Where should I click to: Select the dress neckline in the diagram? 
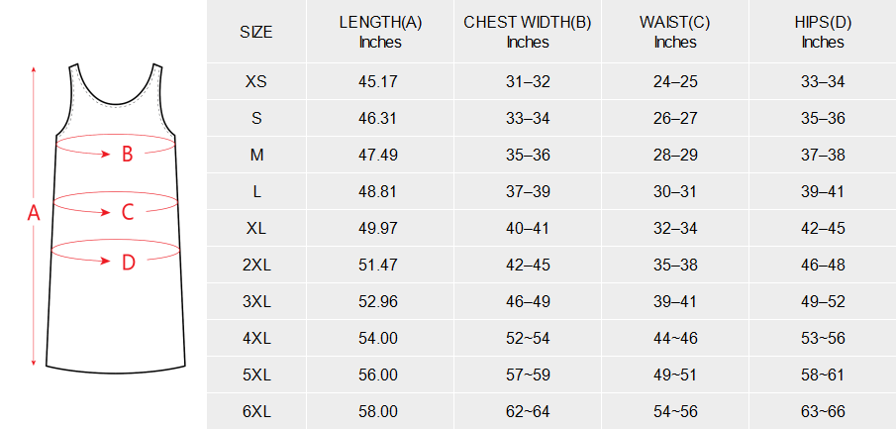(x=116, y=86)
